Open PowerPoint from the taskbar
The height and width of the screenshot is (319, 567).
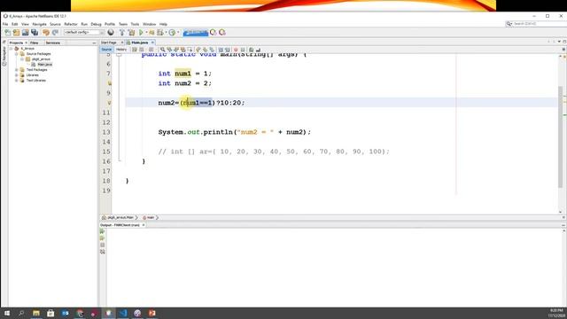(151, 313)
